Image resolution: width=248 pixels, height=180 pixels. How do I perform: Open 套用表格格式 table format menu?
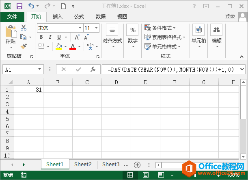165,37
